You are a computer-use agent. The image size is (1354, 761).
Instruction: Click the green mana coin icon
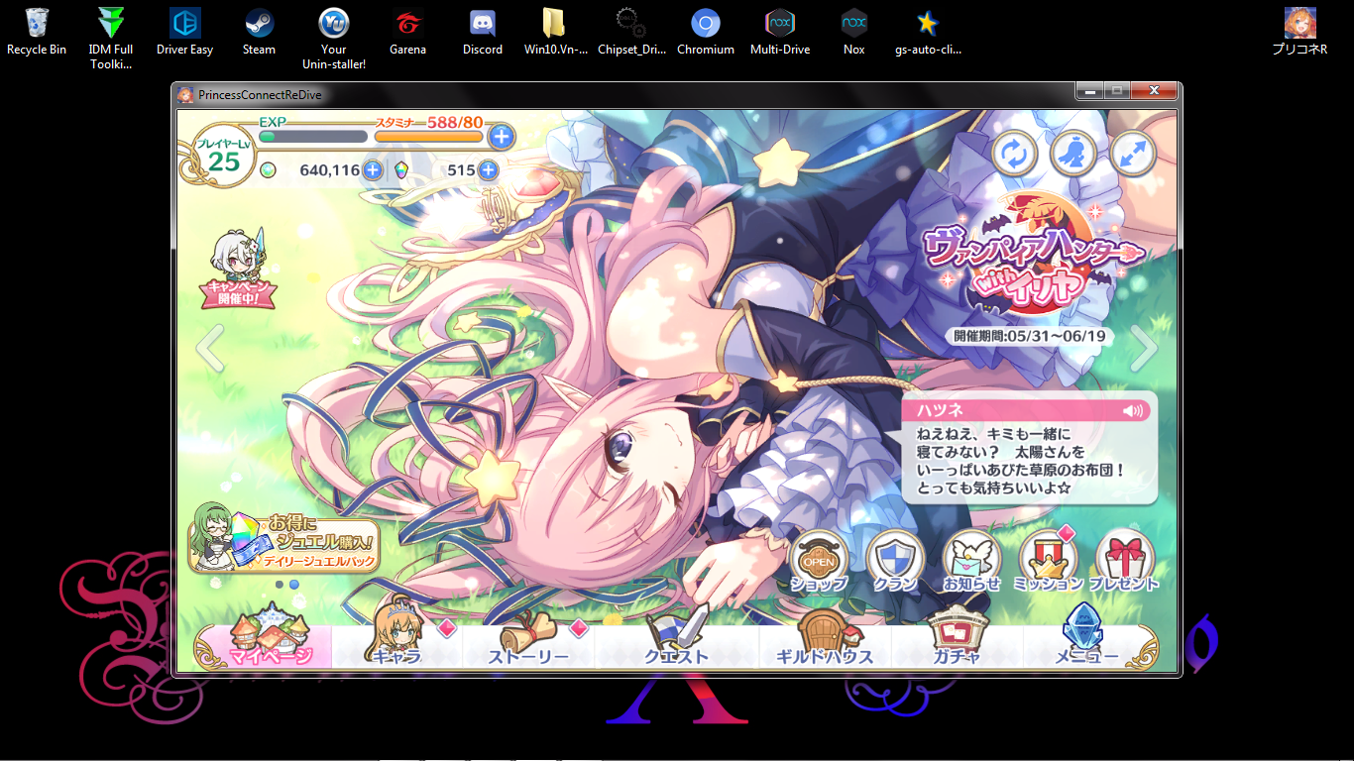(268, 170)
